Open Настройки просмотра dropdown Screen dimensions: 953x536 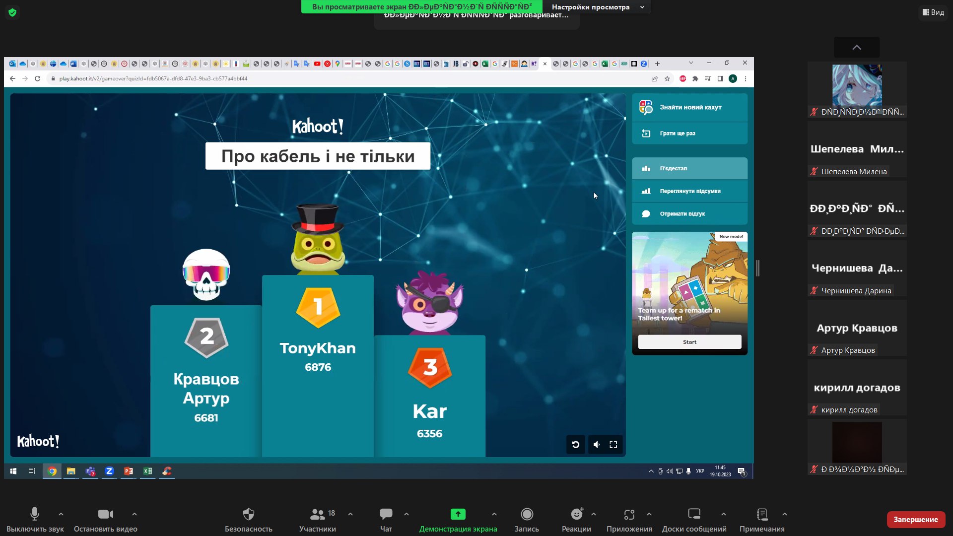click(597, 7)
